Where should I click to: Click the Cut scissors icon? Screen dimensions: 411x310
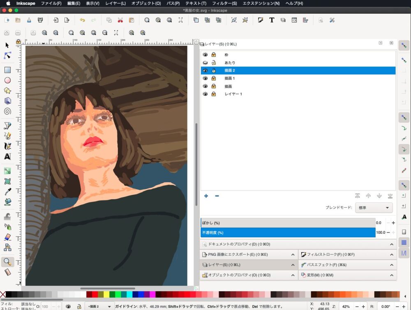(x=120, y=20)
